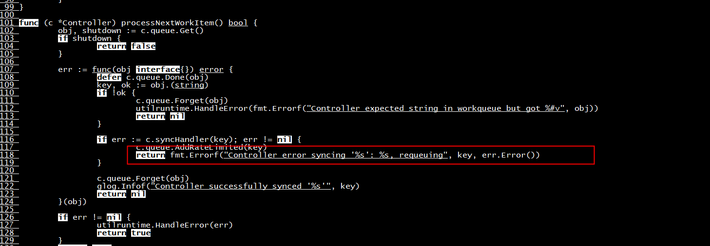Click 'return nil' on line 113
This screenshot has width=710, height=246.
160,116
